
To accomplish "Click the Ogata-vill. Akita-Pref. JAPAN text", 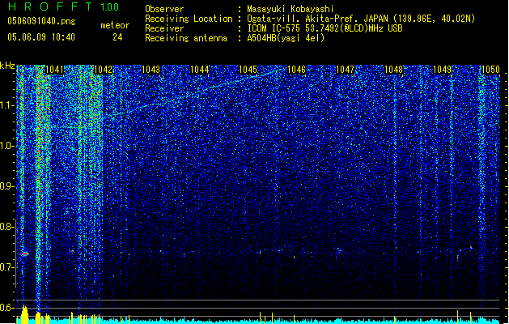I will click(317, 19).
